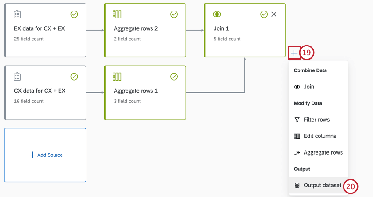Select Output dataset menu entry
Image resolution: width=373 pixels, height=197 pixels.
point(322,185)
